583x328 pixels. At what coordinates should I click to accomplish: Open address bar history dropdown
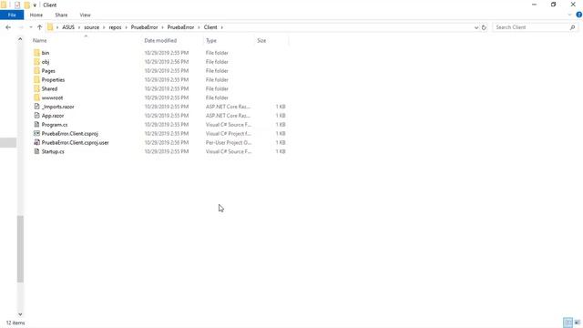click(476, 27)
